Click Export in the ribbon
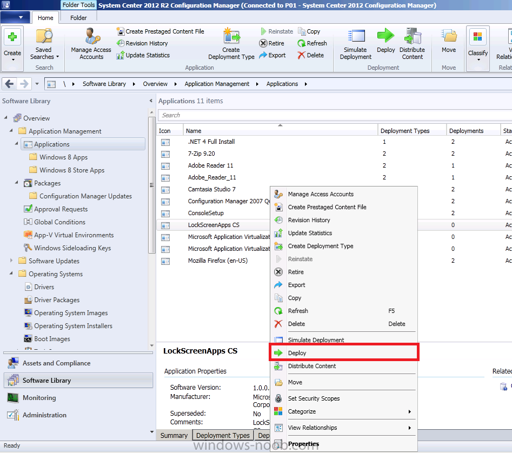The width and height of the screenshot is (512, 453). tap(272, 55)
